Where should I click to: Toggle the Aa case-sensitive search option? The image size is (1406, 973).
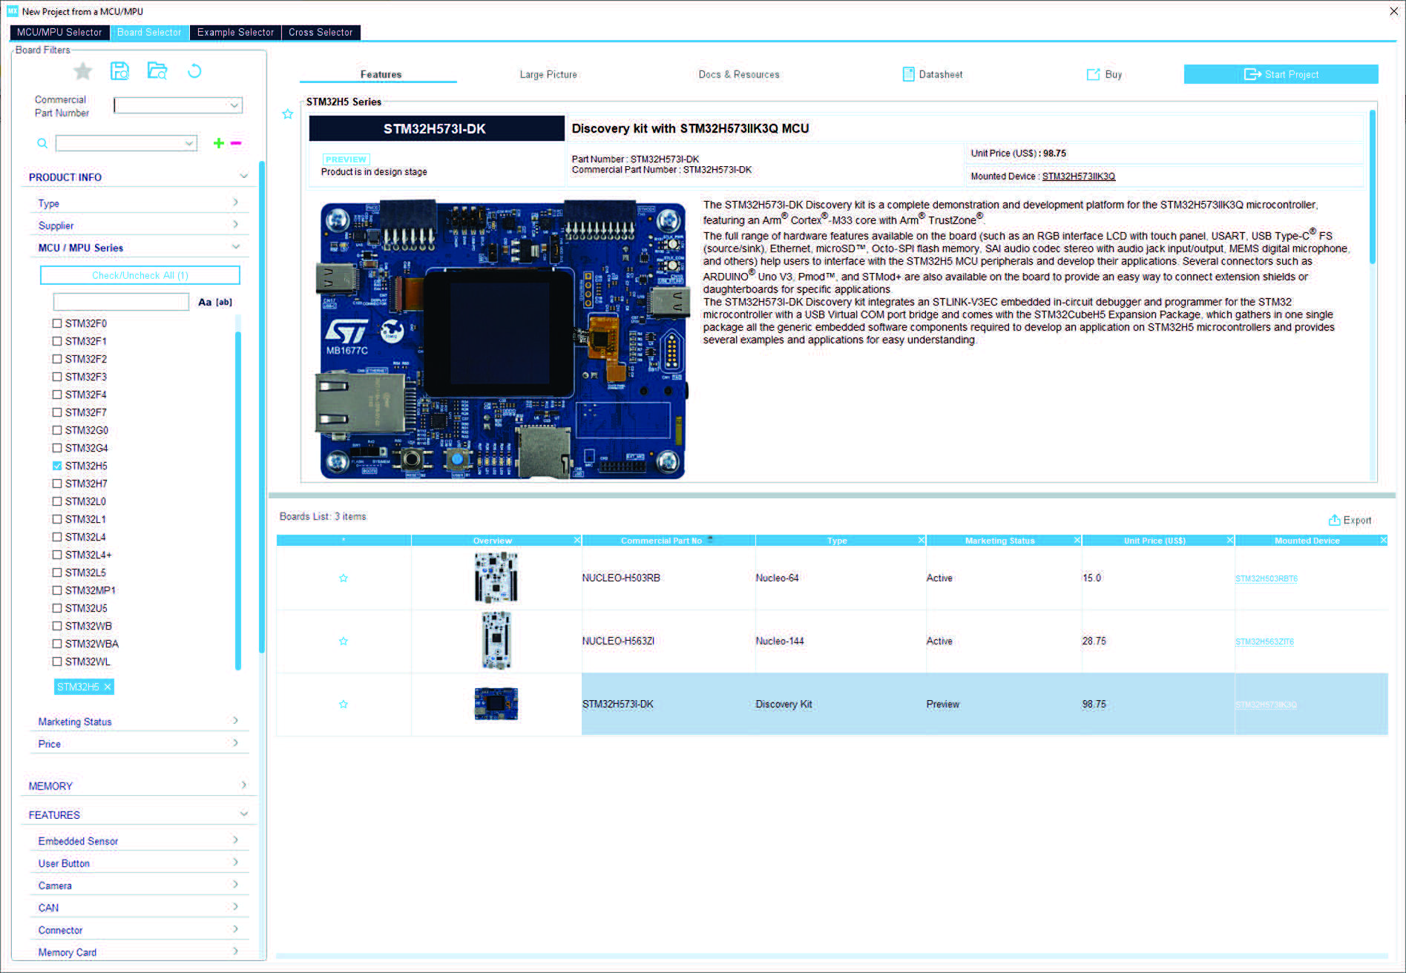pos(205,303)
